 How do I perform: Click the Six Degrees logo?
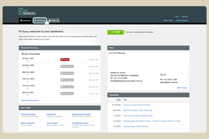click(x=27, y=11)
